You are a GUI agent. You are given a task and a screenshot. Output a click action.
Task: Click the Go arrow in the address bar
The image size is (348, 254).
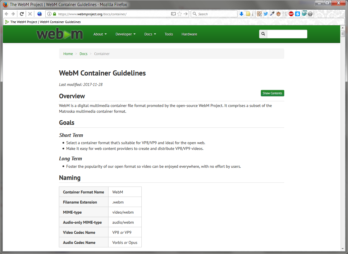(x=186, y=14)
